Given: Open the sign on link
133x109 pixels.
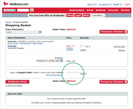Looking at the screenshot, I should [x=90, y=4].
